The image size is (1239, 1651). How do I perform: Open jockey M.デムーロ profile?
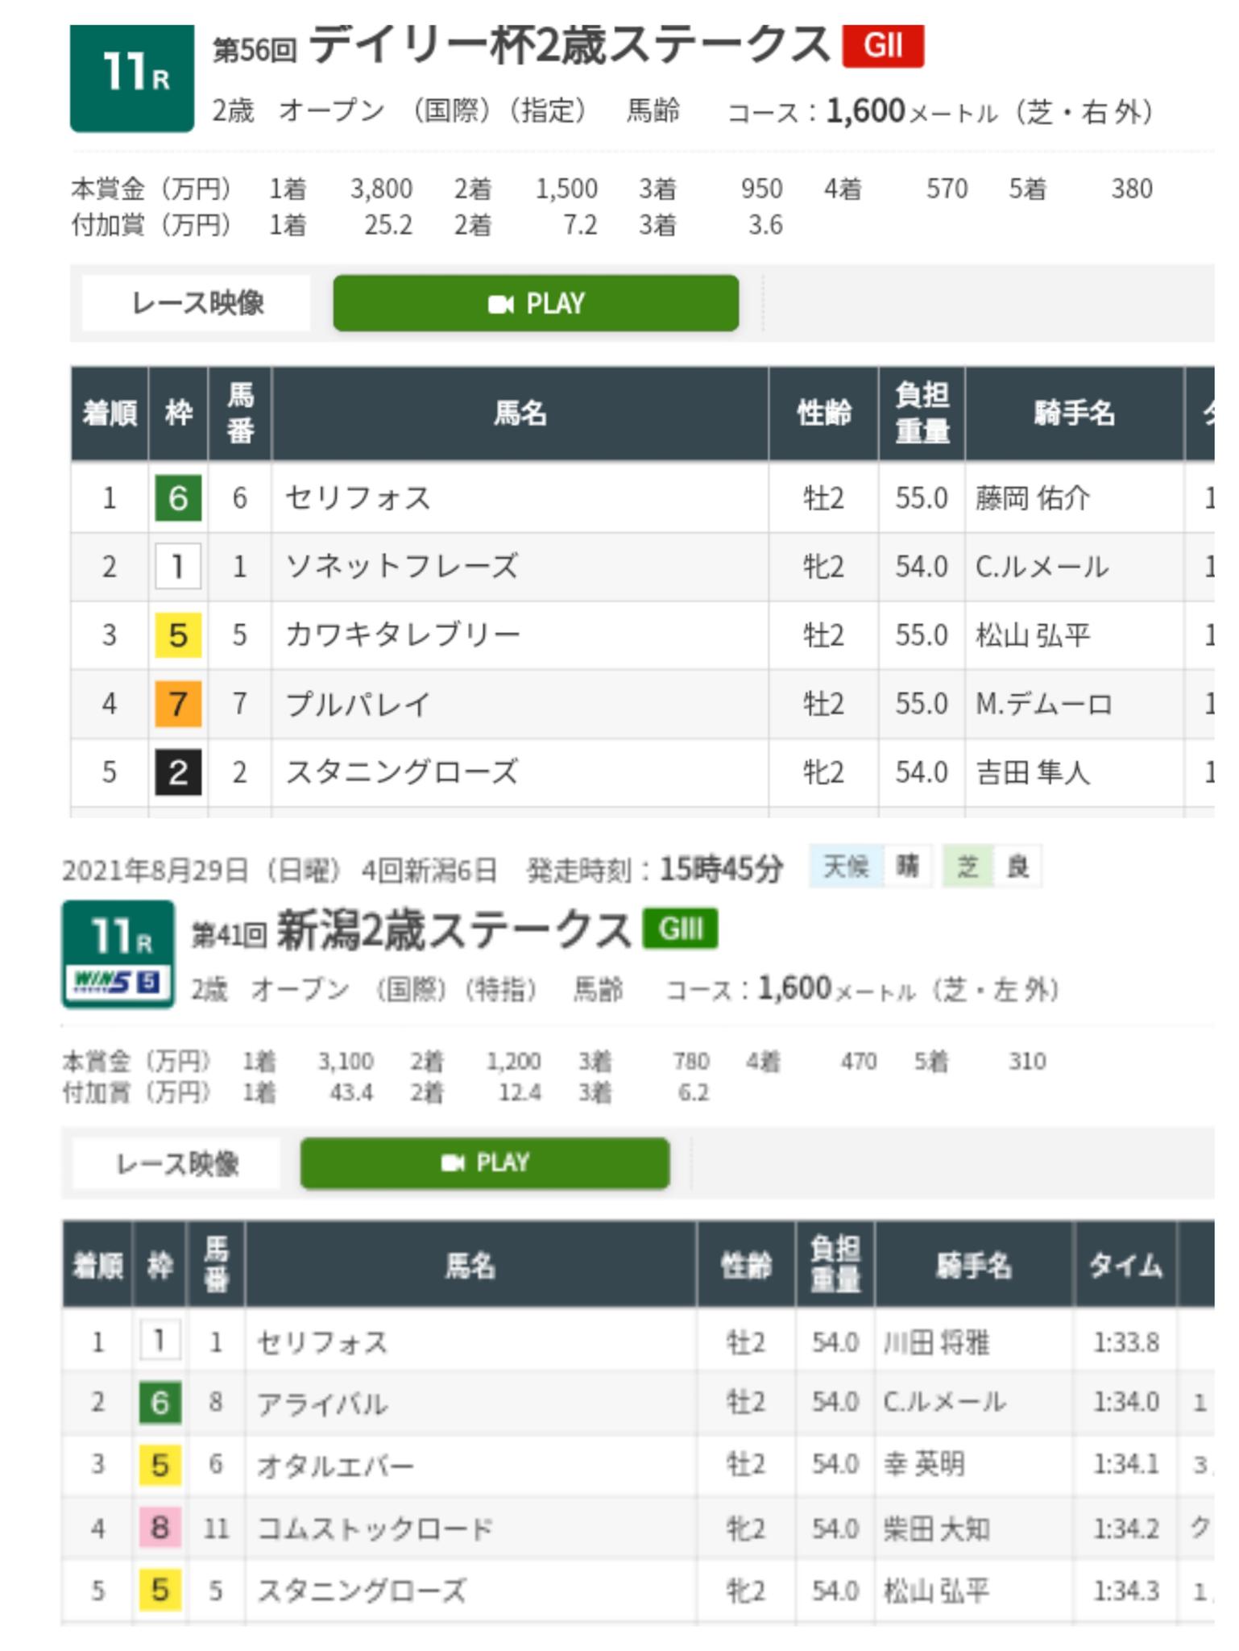1043,704
